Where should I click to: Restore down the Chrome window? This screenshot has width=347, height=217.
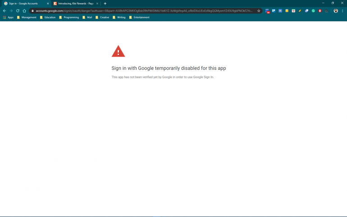(x=333, y=3)
